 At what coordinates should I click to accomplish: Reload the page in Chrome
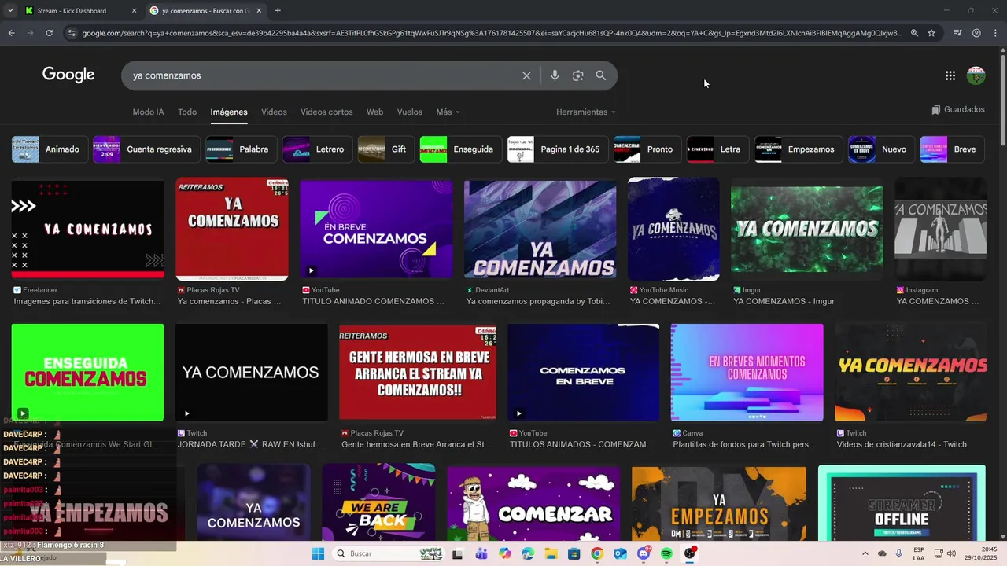click(x=49, y=33)
